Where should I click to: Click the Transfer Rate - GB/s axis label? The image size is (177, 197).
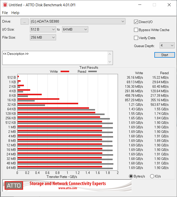(x=62, y=177)
